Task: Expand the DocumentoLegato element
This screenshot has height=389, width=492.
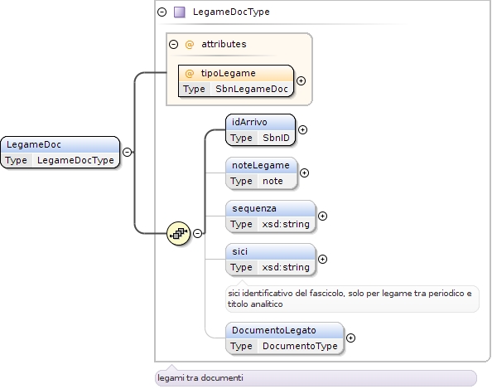Action: 351,338
